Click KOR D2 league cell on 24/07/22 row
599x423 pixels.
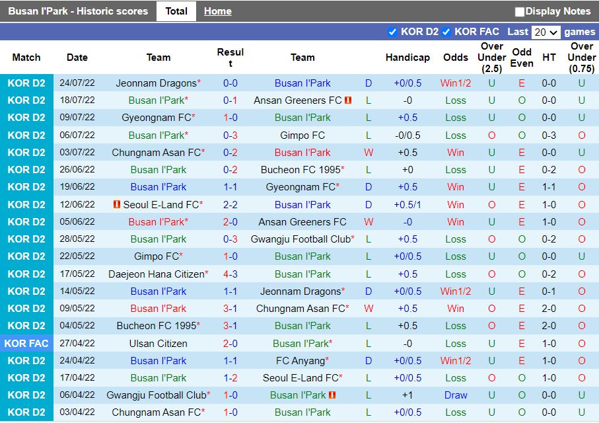pyautogui.click(x=26, y=83)
